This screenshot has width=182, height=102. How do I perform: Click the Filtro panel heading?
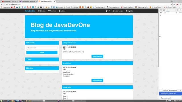tap(42, 59)
